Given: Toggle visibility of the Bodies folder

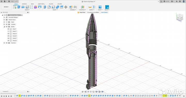Looking at the screenshot, I should (x=7, y=27).
